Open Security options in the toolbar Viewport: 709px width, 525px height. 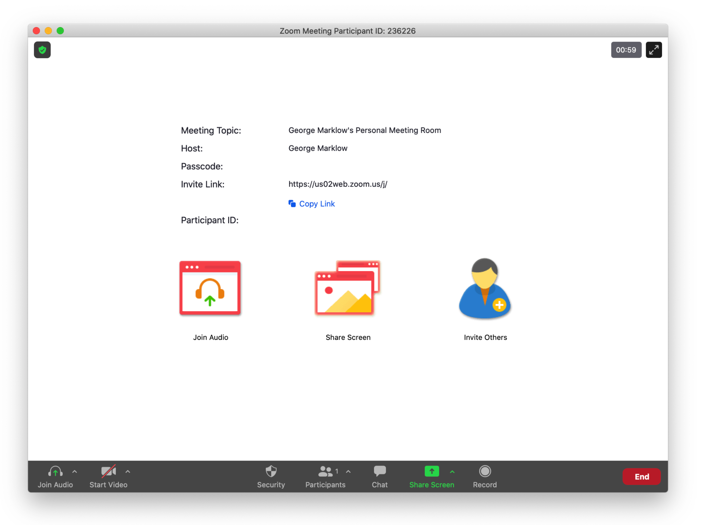tap(271, 476)
